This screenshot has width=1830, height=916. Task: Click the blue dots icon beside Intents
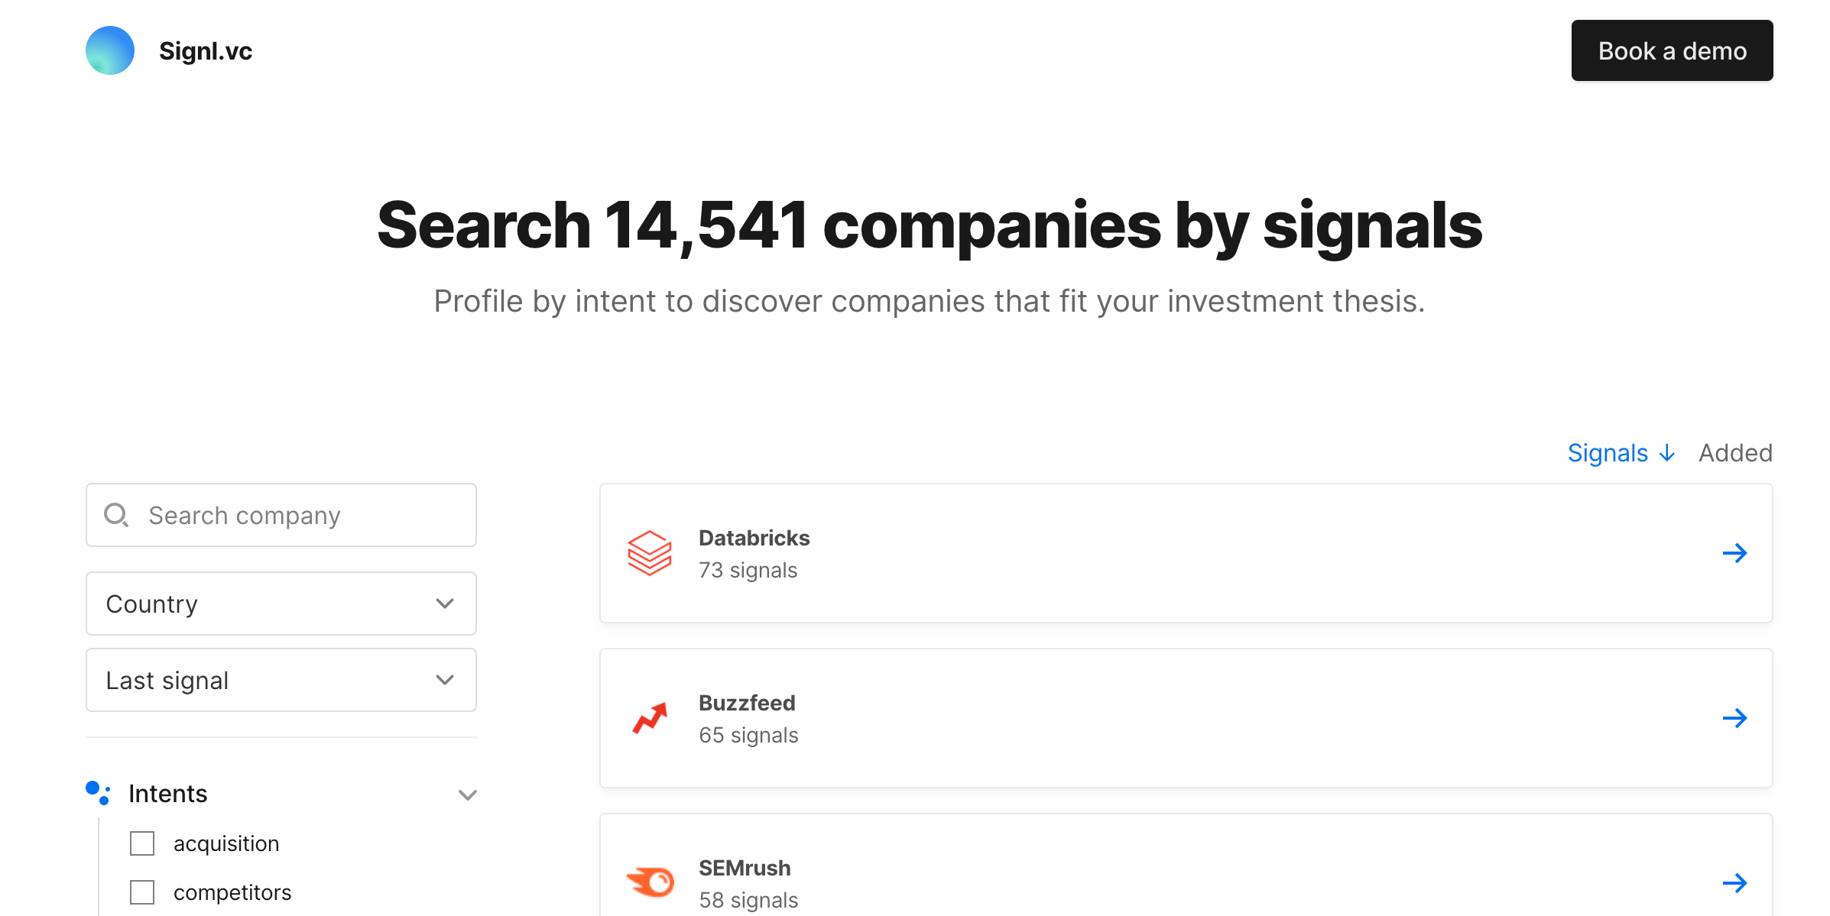tap(98, 793)
